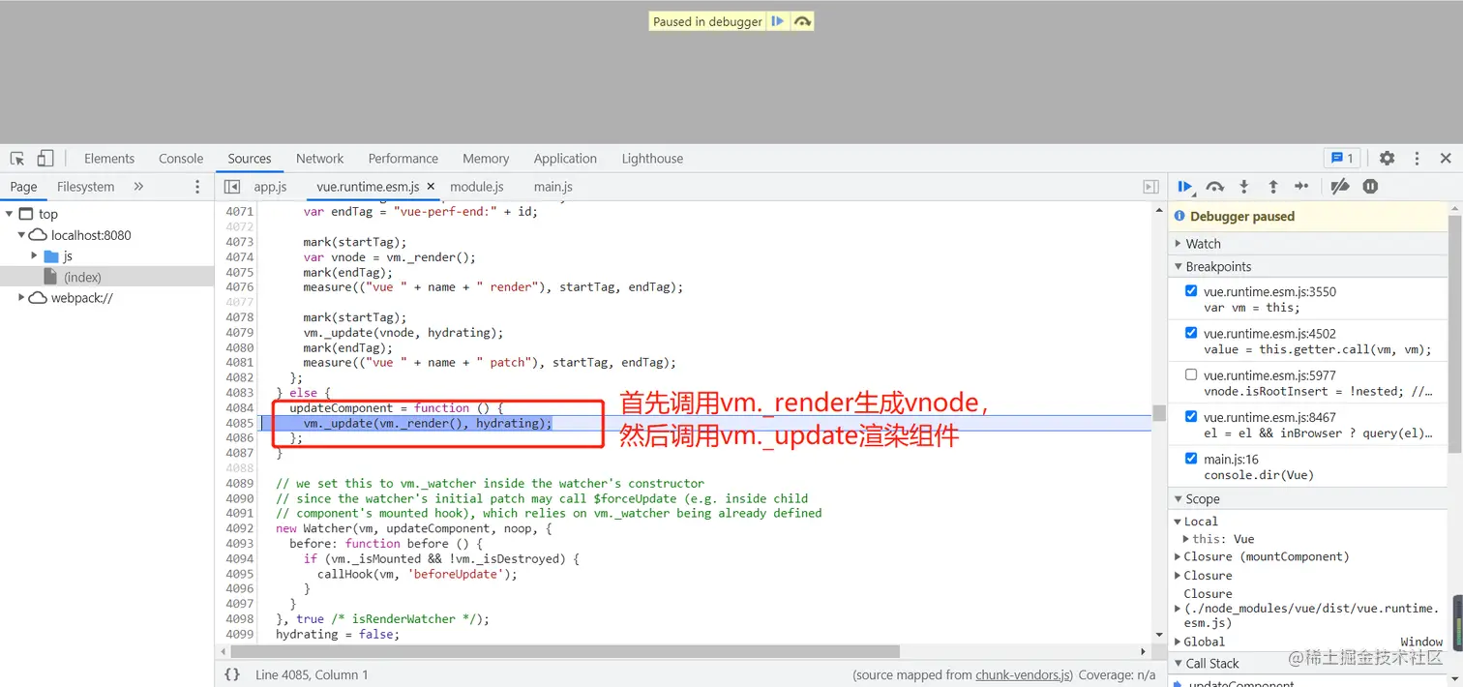This screenshot has height=687, width=1463.
Task: Collapse the Local scope
Action: click(x=1177, y=522)
